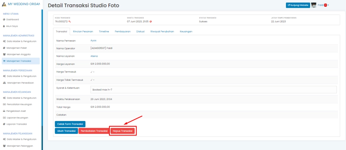
Task: Select the Riwayat Perubahan tab
Action: coord(162,31)
